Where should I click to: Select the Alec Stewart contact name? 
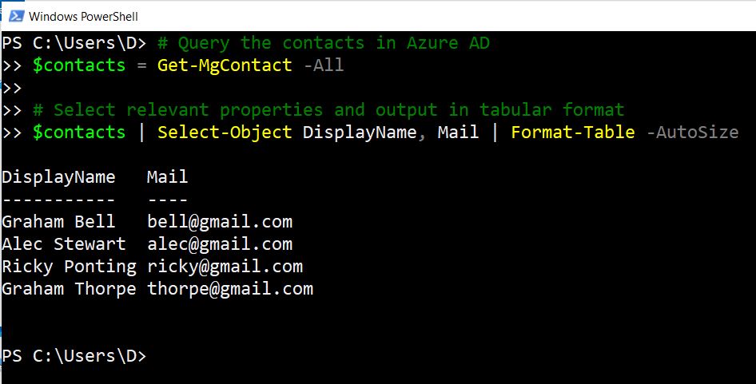[x=64, y=243]
